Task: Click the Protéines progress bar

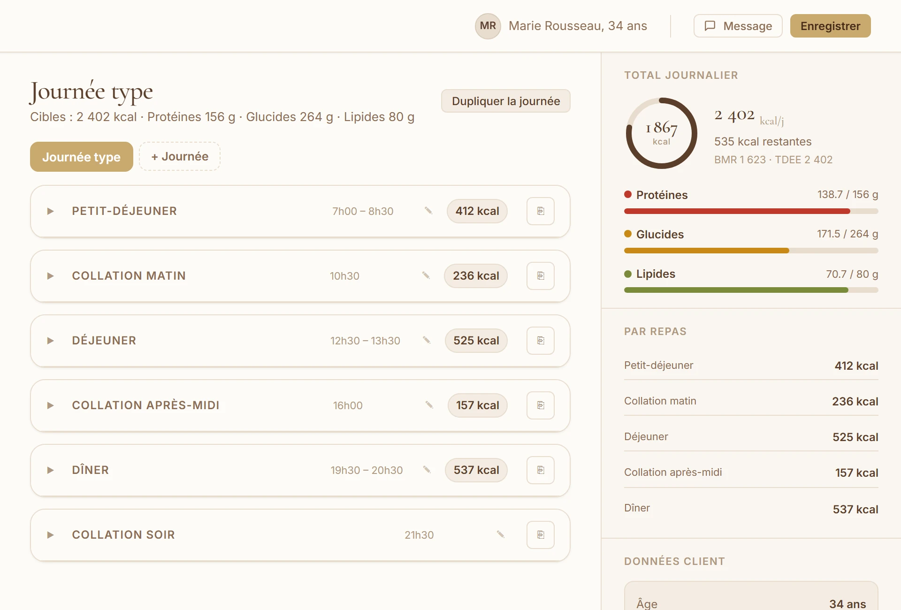Action: tap(751, 211)
